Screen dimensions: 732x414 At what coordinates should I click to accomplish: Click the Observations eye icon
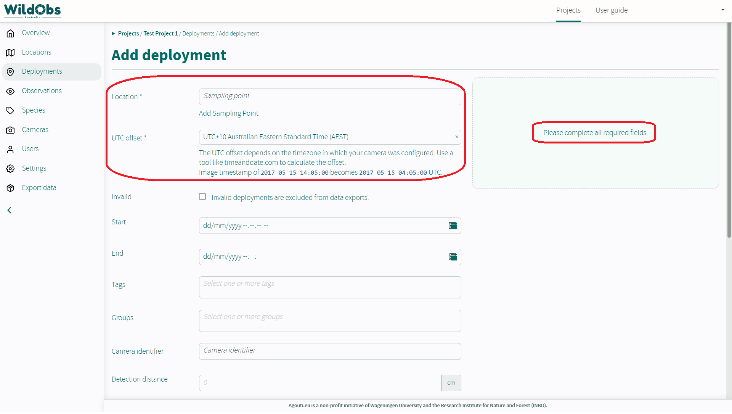point(10,91)
